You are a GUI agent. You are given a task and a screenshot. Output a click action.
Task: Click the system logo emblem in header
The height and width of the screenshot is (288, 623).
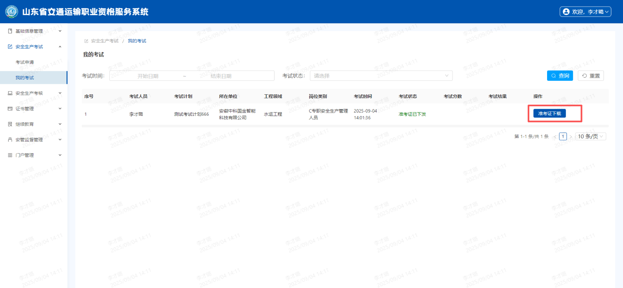(x=12, y=12)
